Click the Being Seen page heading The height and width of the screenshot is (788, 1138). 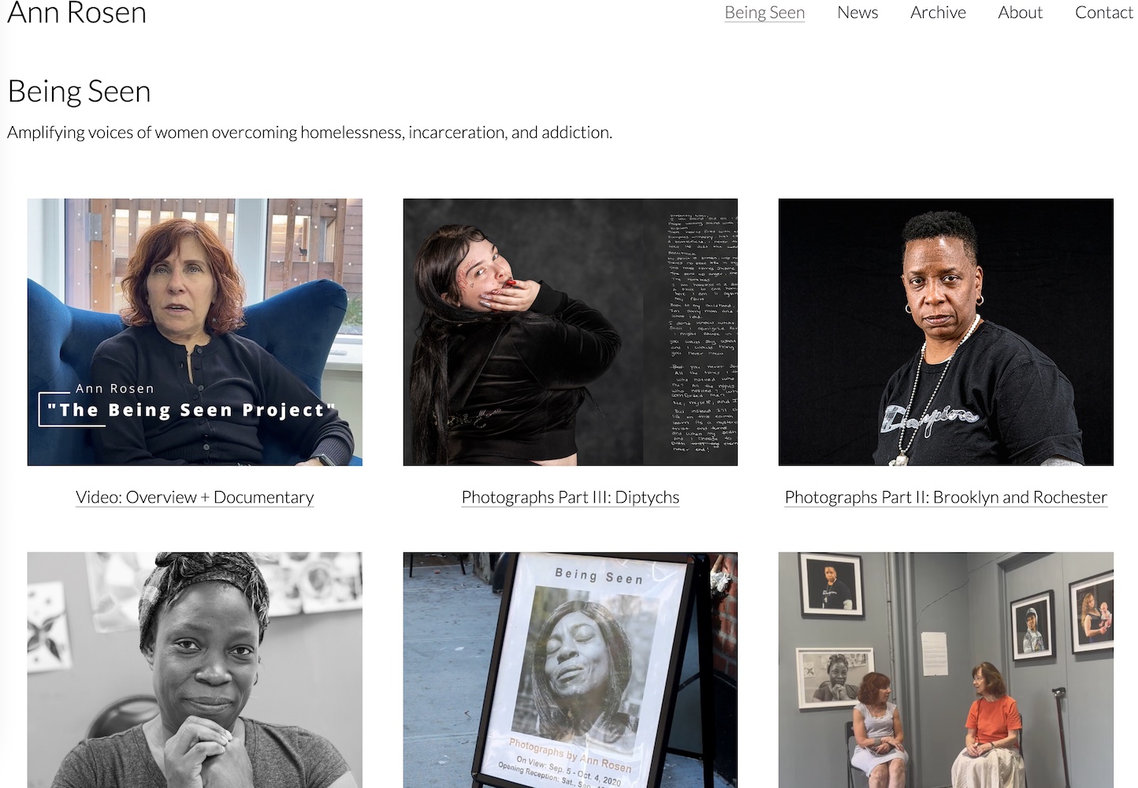click(79, 91)
